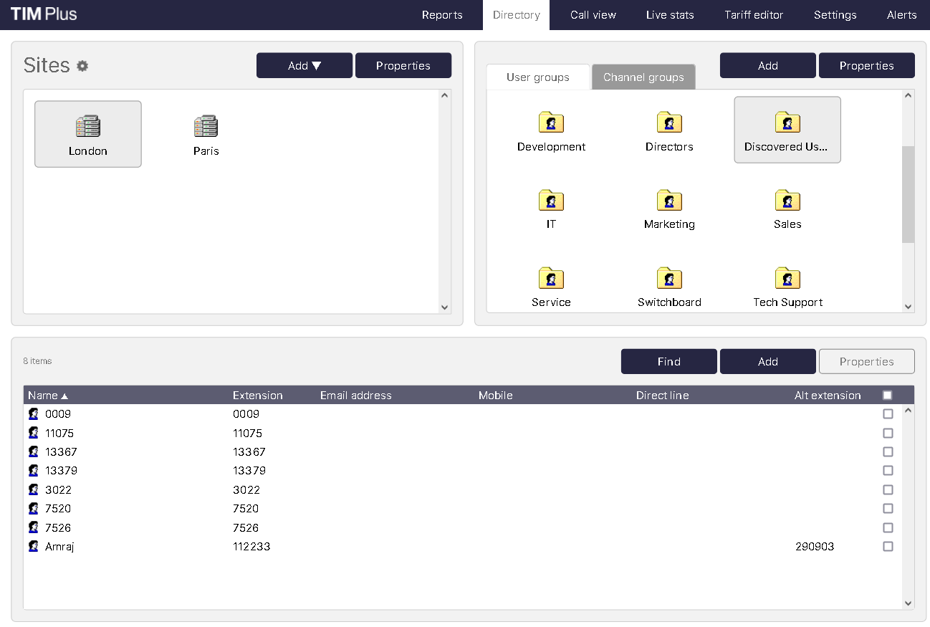The height and width of the screenshot is (627, 930).
Task: Open the Sites settings gear
Action: click(82, 65)
